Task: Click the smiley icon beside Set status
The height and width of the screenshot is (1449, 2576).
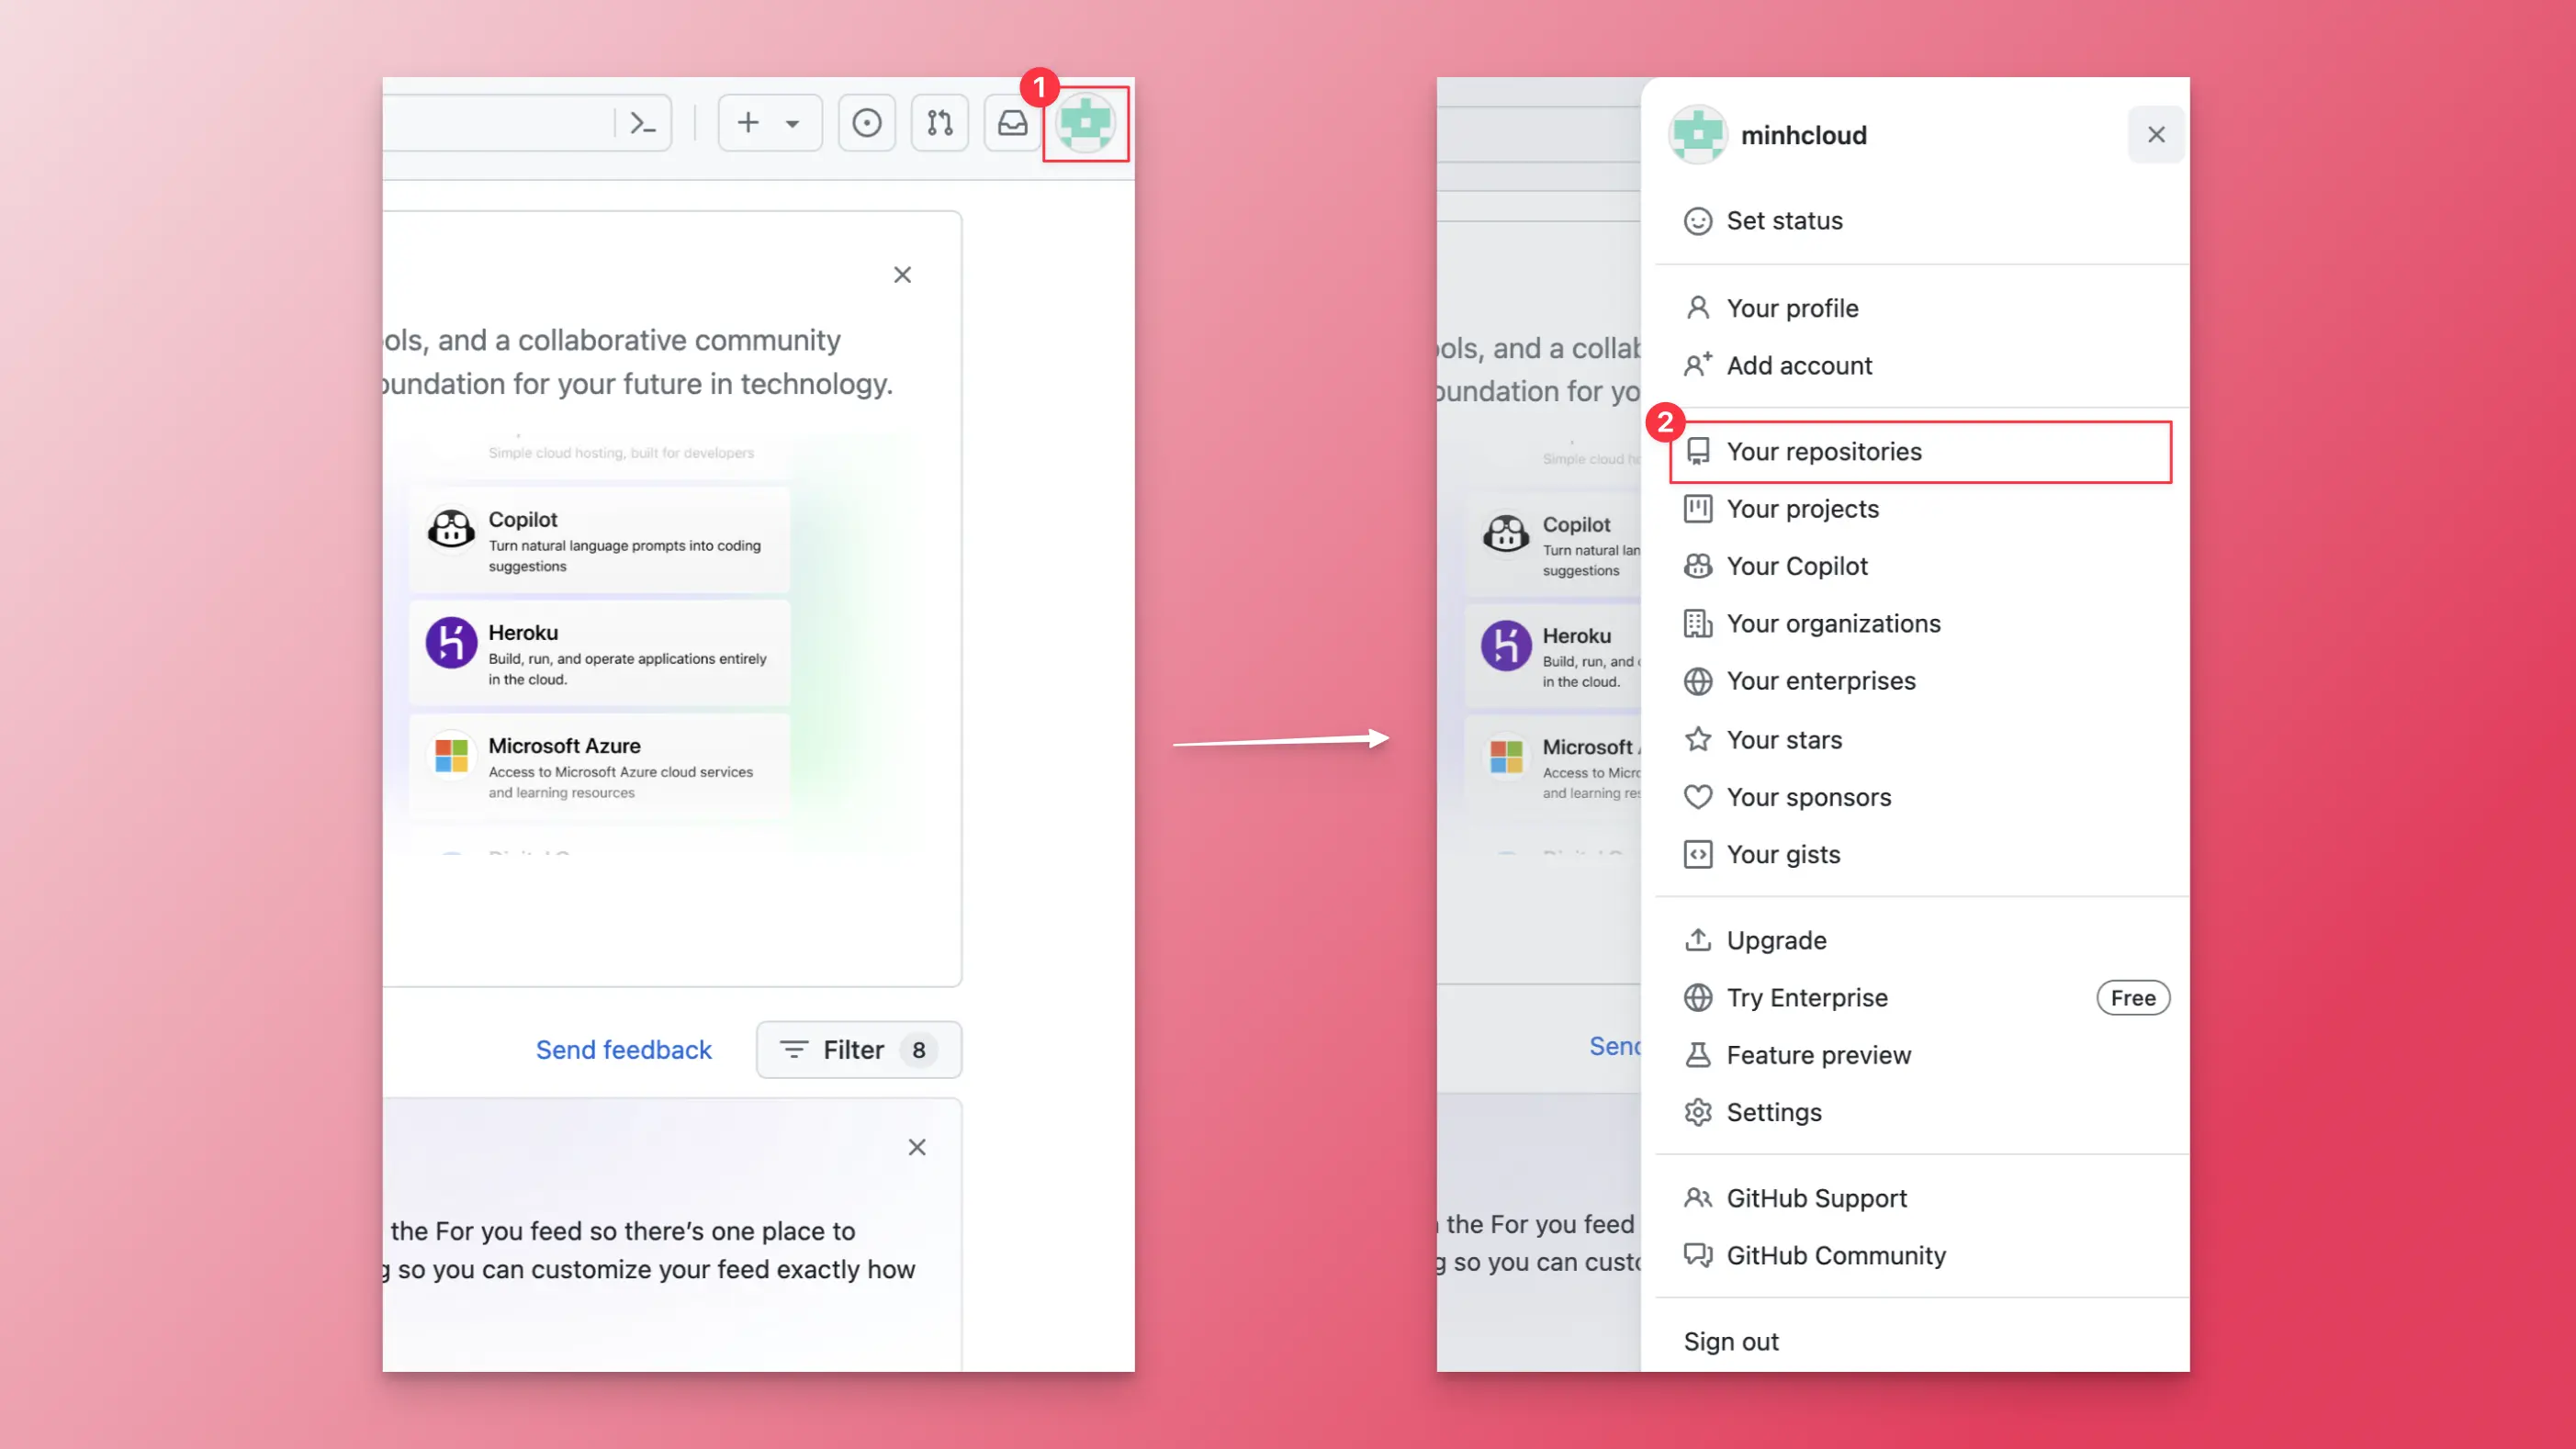Action: pos(1698,221)
